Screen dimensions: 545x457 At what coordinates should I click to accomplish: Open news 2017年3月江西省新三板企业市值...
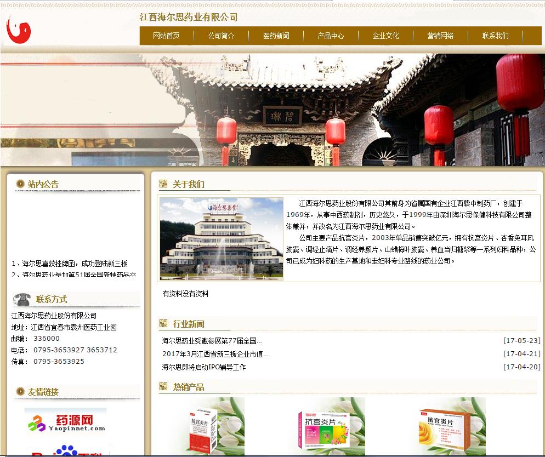tap(215, 354)
